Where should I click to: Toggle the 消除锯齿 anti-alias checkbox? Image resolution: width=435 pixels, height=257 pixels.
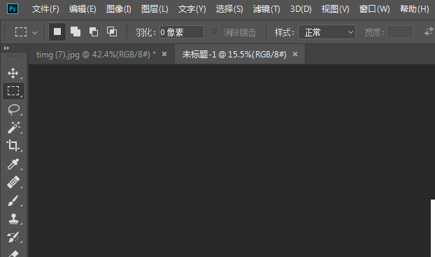tap(214, 32)
